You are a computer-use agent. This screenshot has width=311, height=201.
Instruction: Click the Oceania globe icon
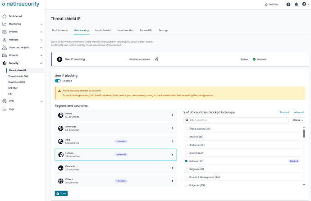click(61, 168)
